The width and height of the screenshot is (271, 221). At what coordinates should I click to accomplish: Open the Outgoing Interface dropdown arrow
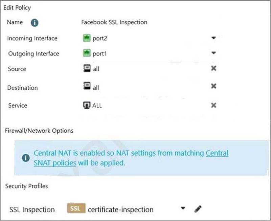click(213, 53)
